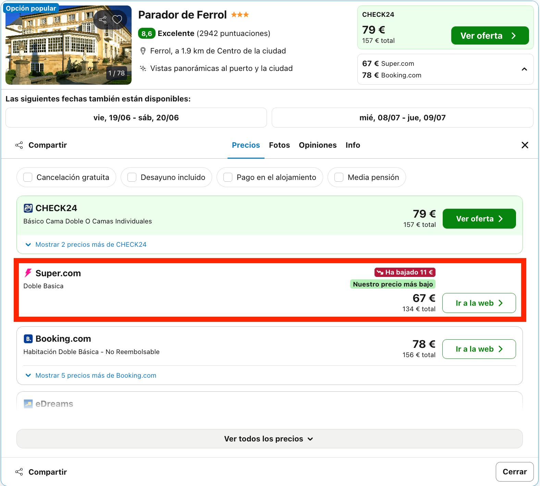
Task: Toggle the Media pensión checkbox
Action: (339, 177)
